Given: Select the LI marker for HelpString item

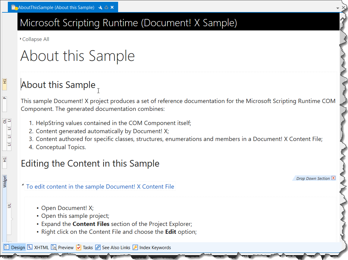Looking at the screenshot, I should click(x=9, y=122).
